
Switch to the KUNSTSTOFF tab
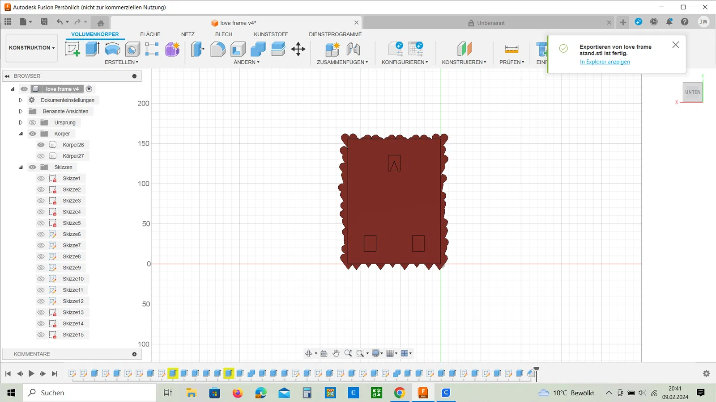[271, 34]
